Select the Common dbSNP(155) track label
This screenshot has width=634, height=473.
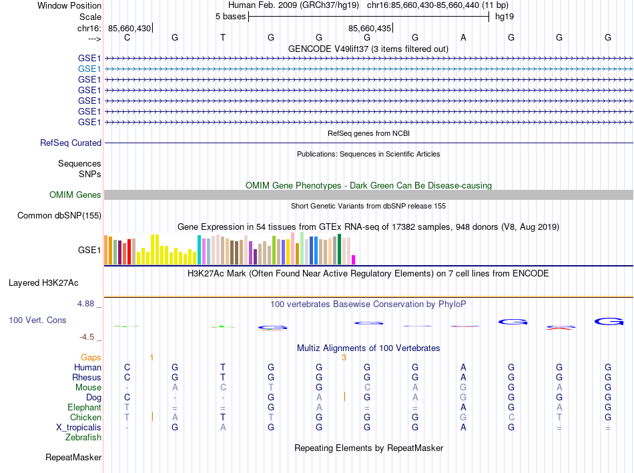[x=59, y=215]
